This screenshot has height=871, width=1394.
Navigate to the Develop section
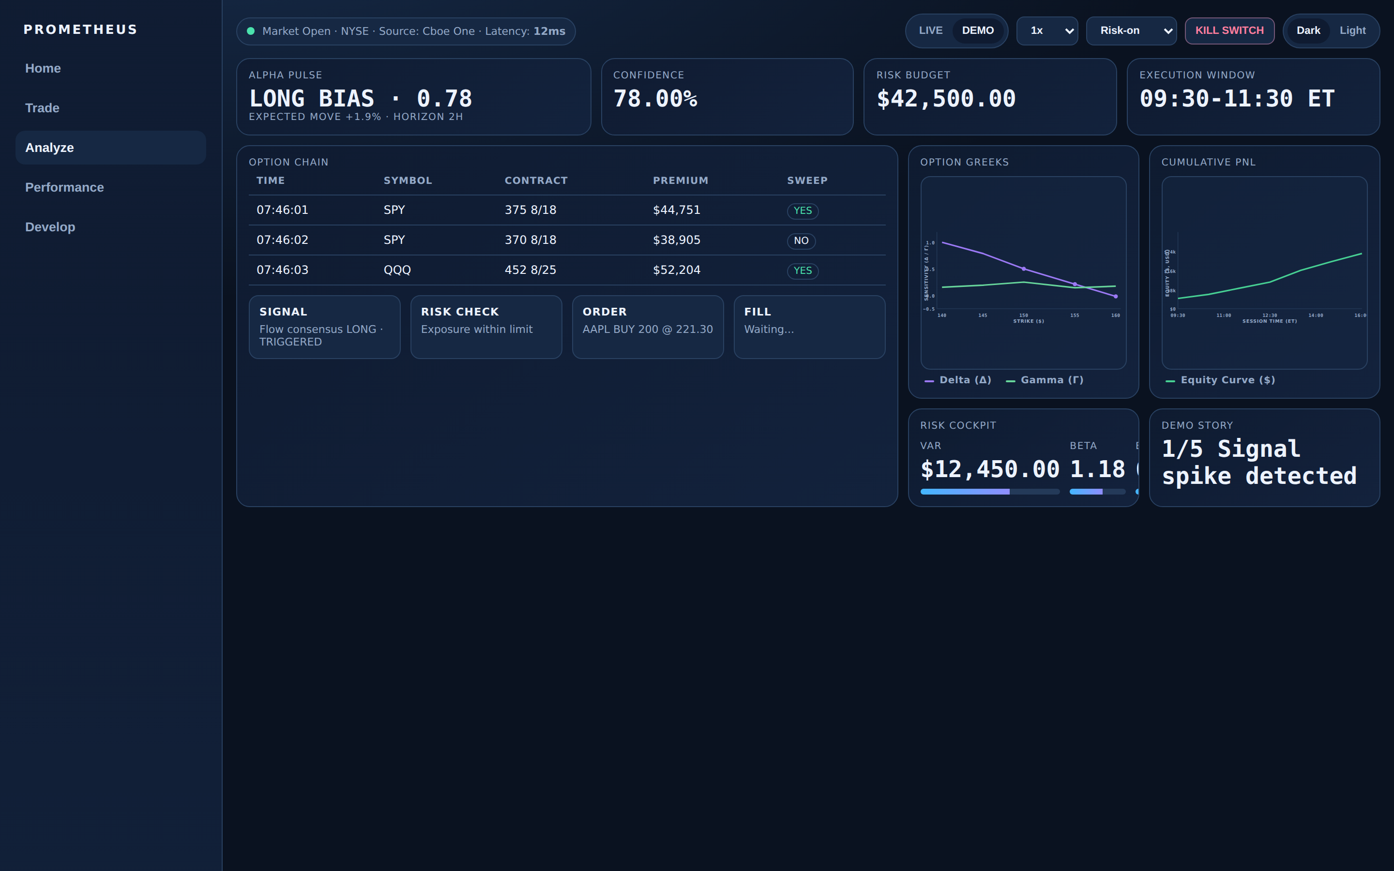110,227
